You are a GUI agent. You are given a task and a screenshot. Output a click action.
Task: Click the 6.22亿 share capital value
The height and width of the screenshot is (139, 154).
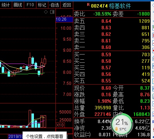(x=143, y=121)
